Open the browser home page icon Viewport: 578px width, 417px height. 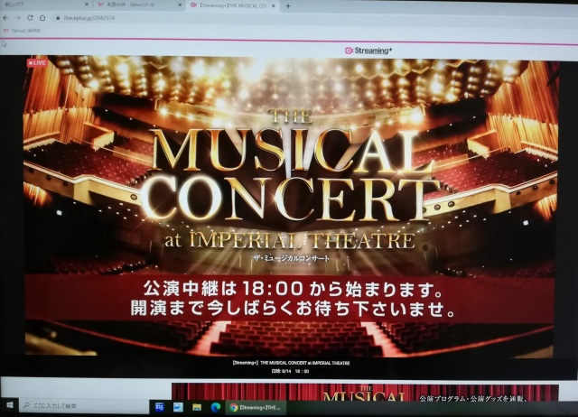point(42,18)
